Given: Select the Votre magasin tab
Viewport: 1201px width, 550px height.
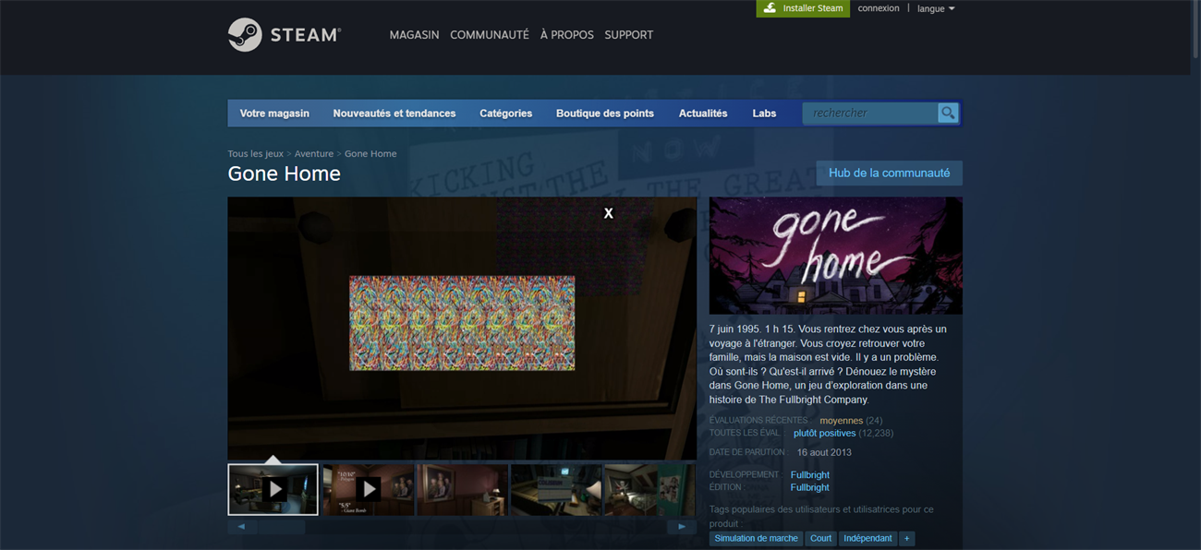Looking at the screenshot, I should click(x=274, y=114).
